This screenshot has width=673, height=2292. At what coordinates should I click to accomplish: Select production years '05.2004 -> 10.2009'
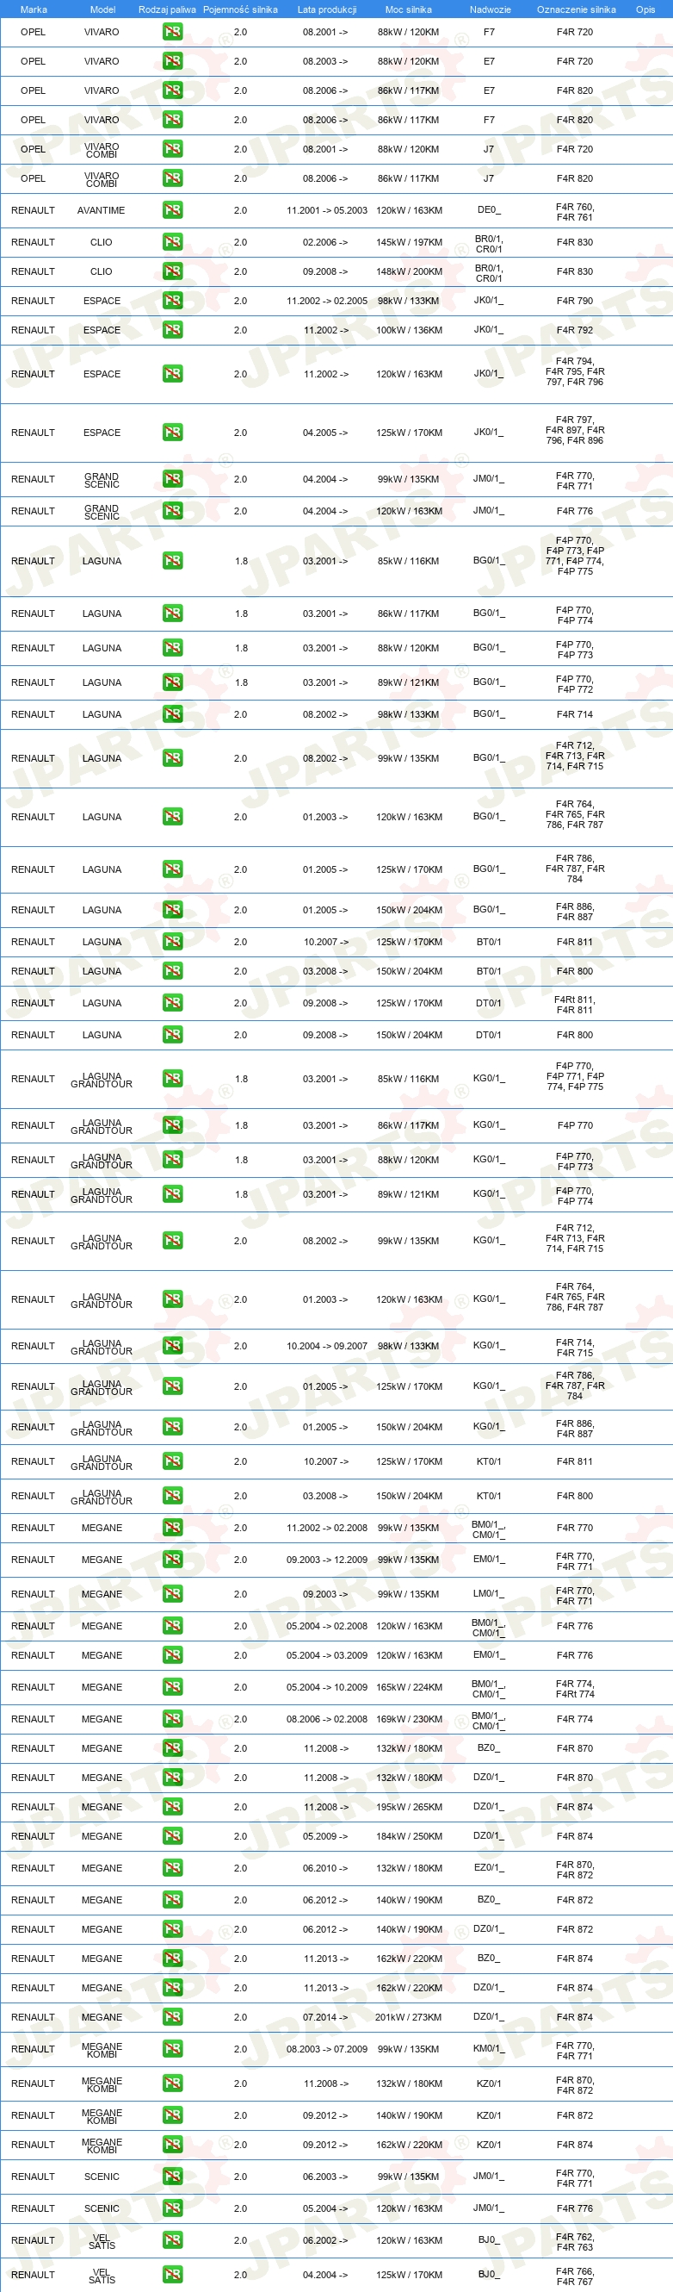[x=326, y=1687]
